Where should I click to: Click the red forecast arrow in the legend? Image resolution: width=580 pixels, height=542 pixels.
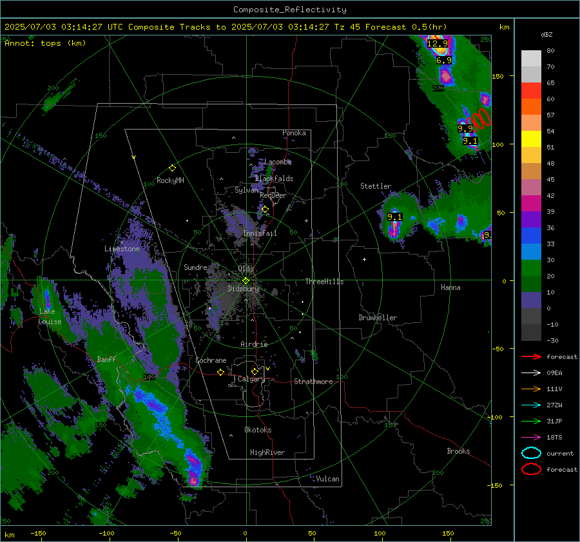(531, 356)
